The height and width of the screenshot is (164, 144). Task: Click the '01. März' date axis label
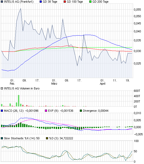[x=54, y=82]
